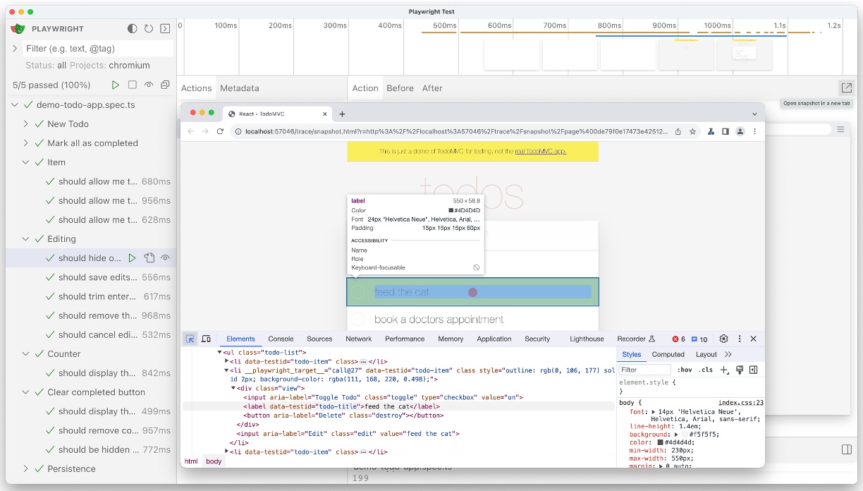Click the index.css:23 source link
The image size is (863, 491).
(x=741, y=403)
